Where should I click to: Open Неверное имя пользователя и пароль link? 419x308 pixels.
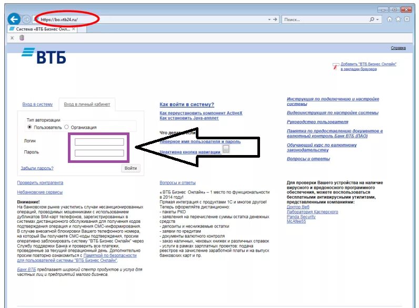pyautogui.click(x=200, y=142)
